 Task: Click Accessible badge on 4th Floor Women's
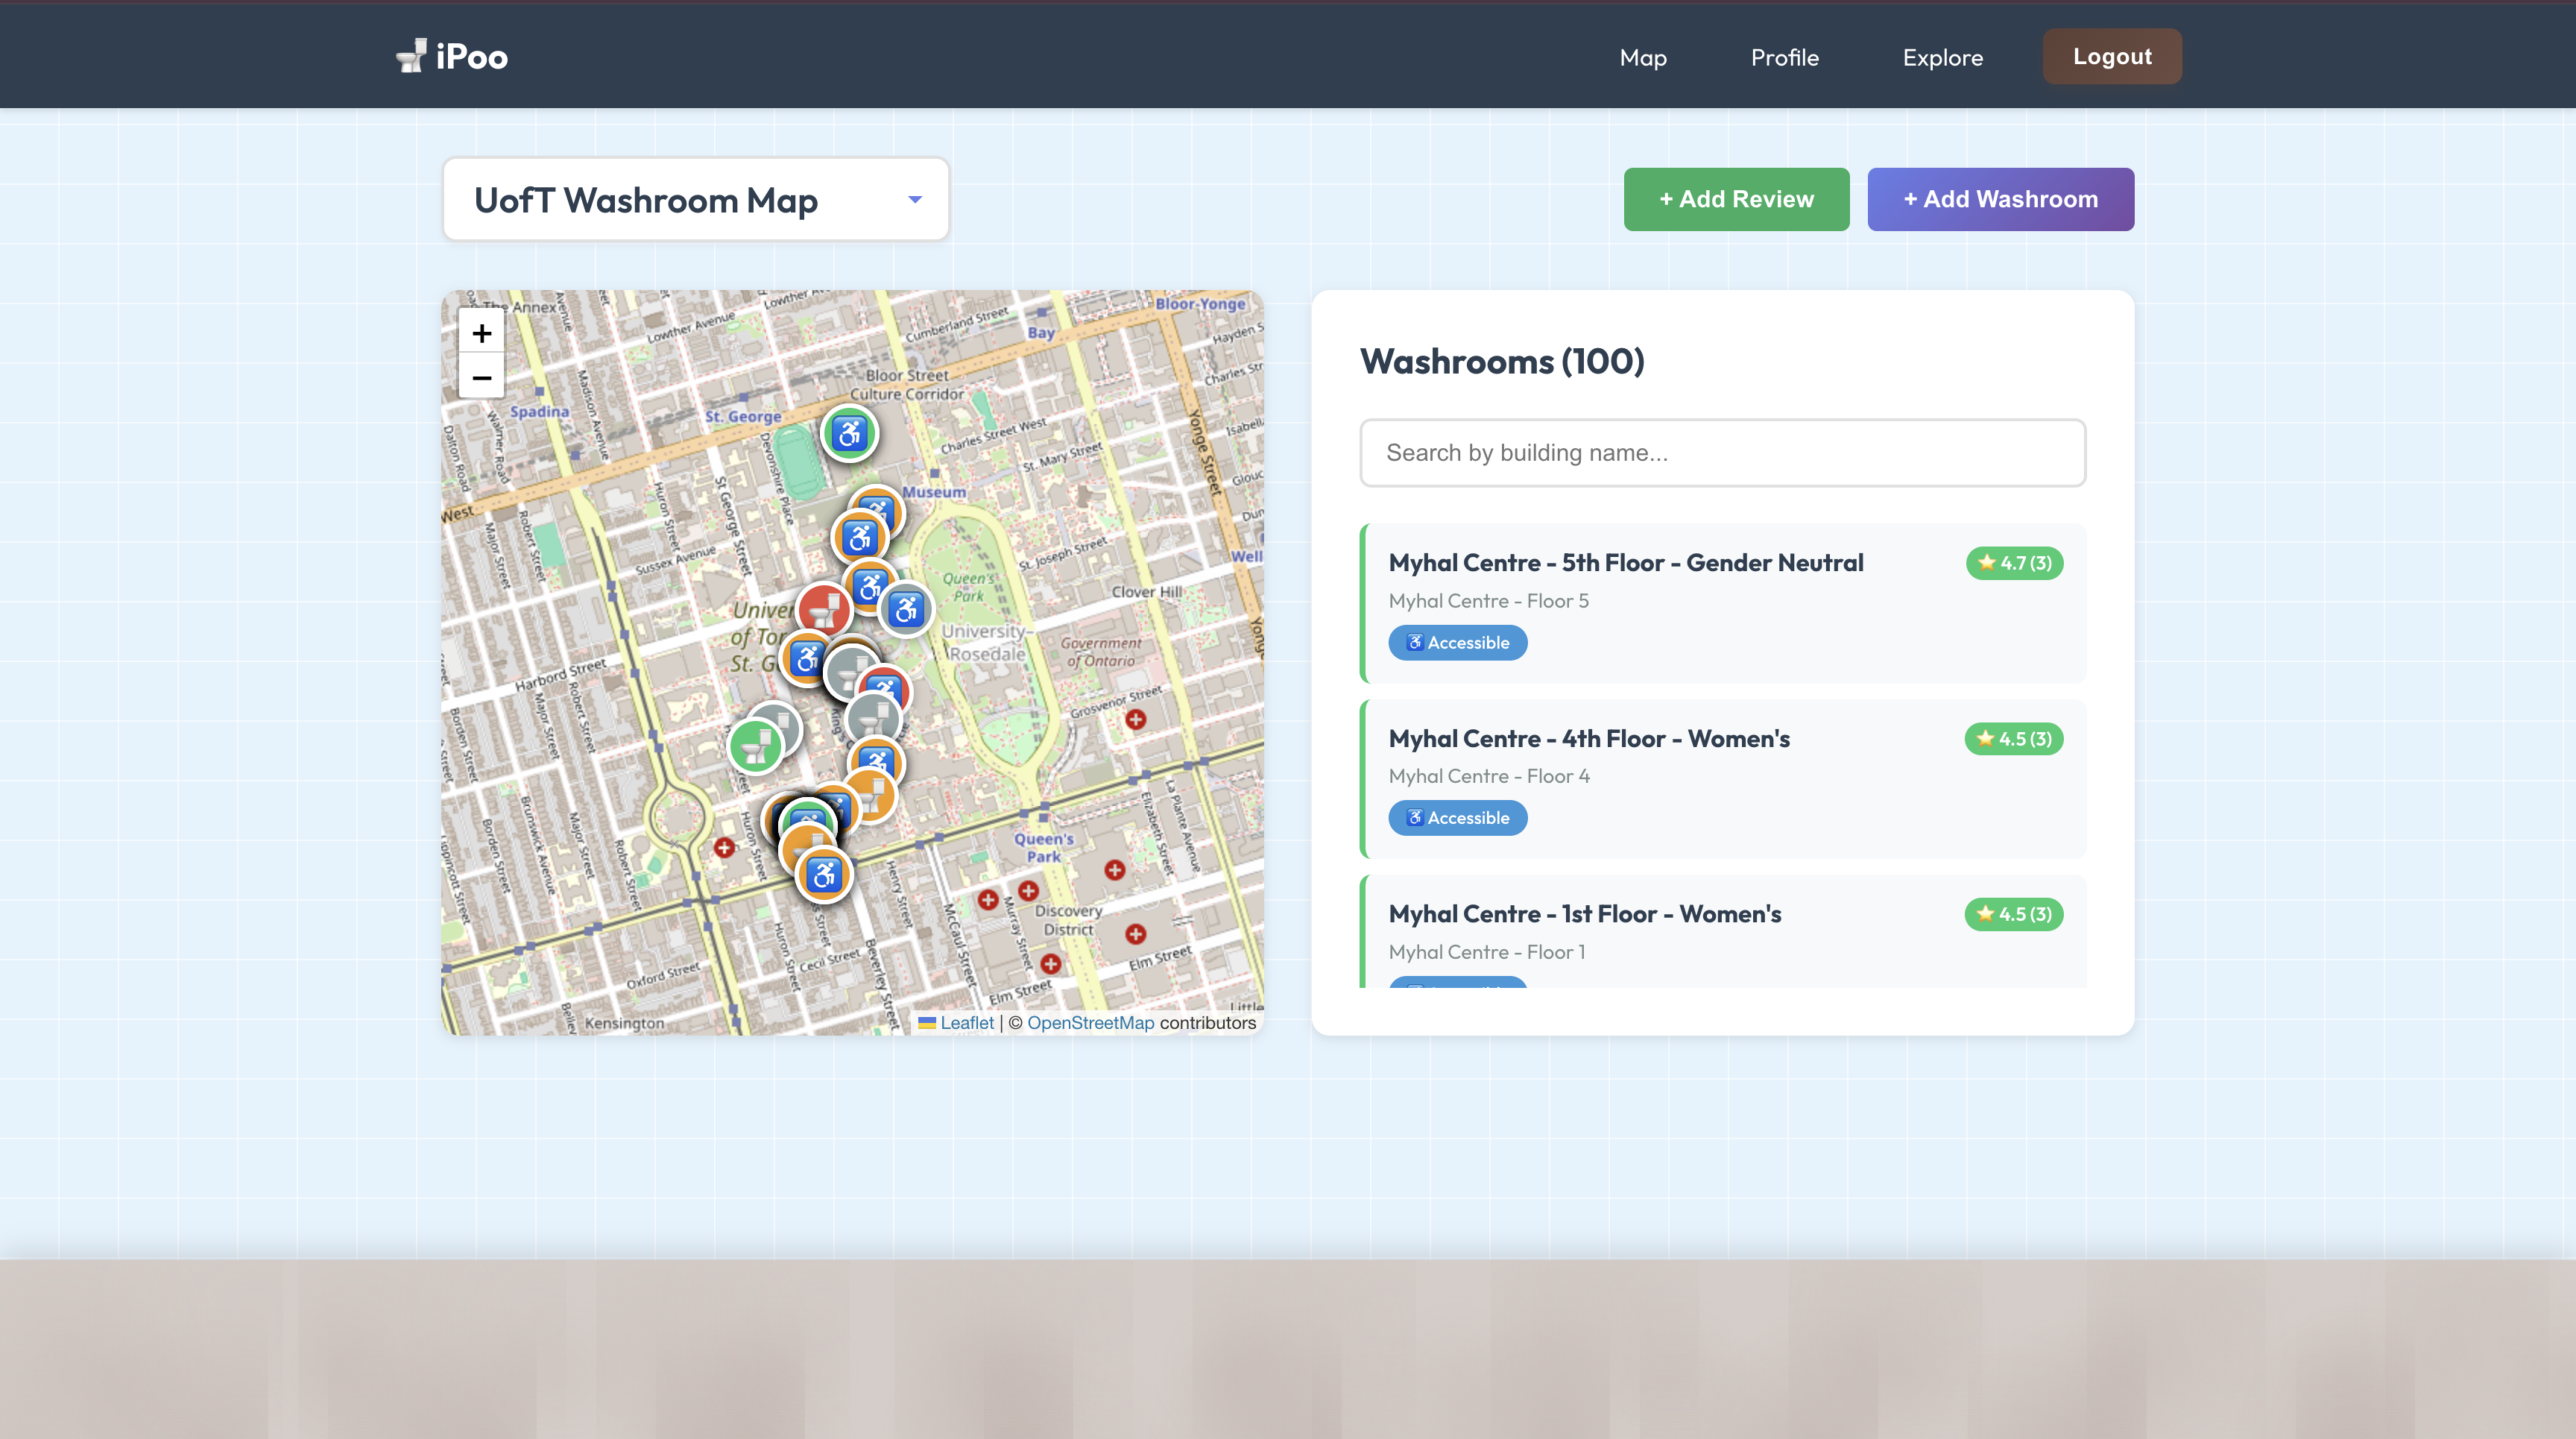click(1457, 818)
